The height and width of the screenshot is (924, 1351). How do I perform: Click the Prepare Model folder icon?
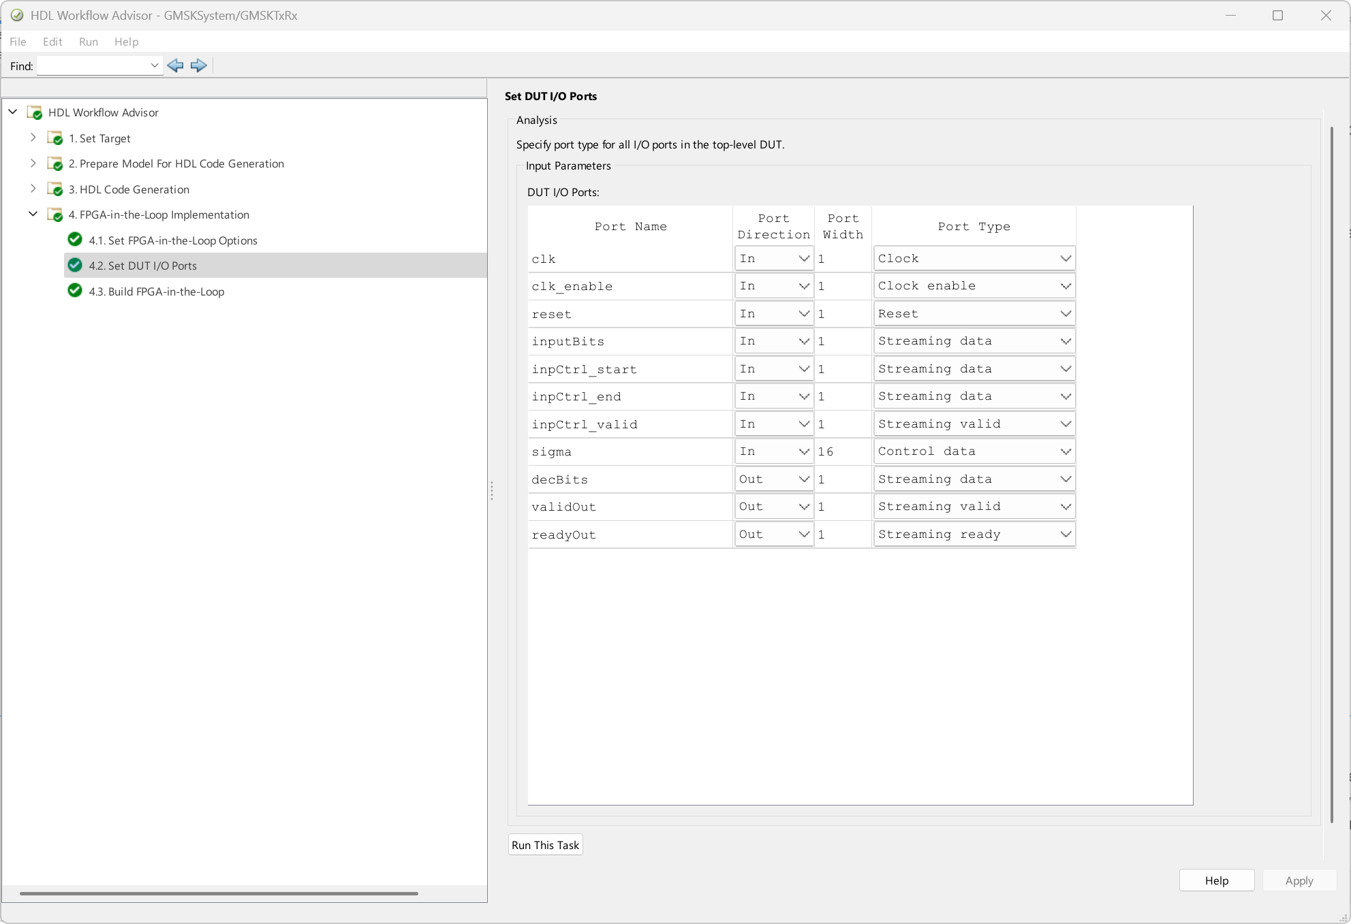pos(55,163)
